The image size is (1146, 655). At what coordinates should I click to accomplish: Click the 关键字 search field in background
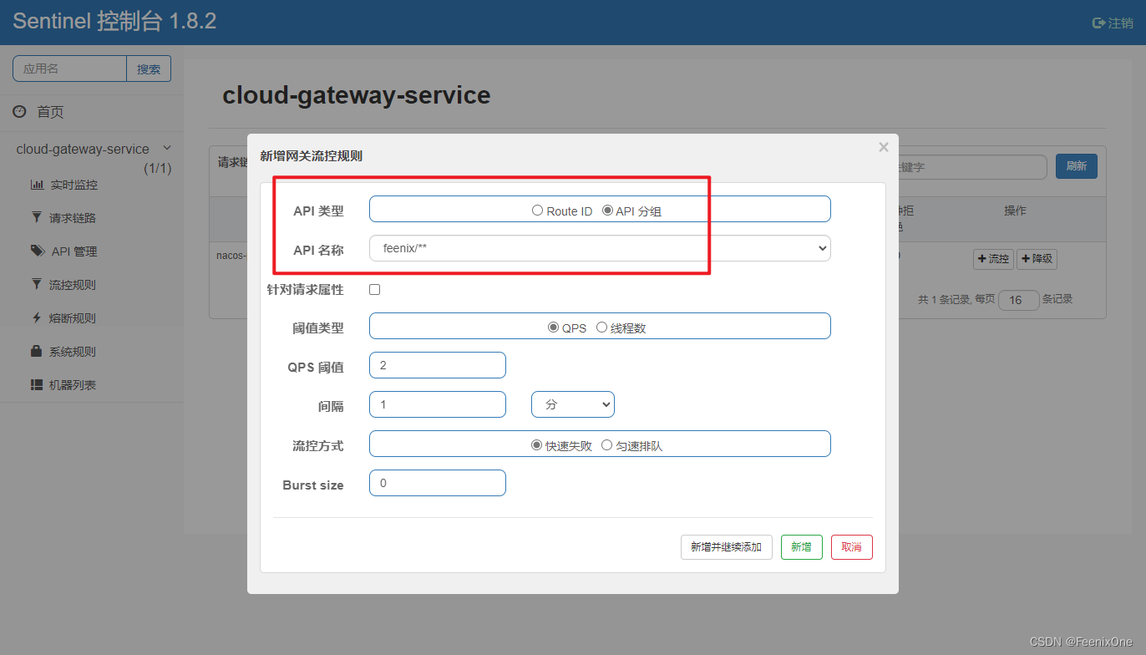(972, 166)
